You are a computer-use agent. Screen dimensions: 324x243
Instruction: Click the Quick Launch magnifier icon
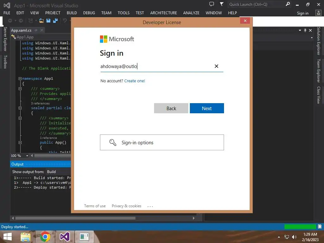coord(288,4)
